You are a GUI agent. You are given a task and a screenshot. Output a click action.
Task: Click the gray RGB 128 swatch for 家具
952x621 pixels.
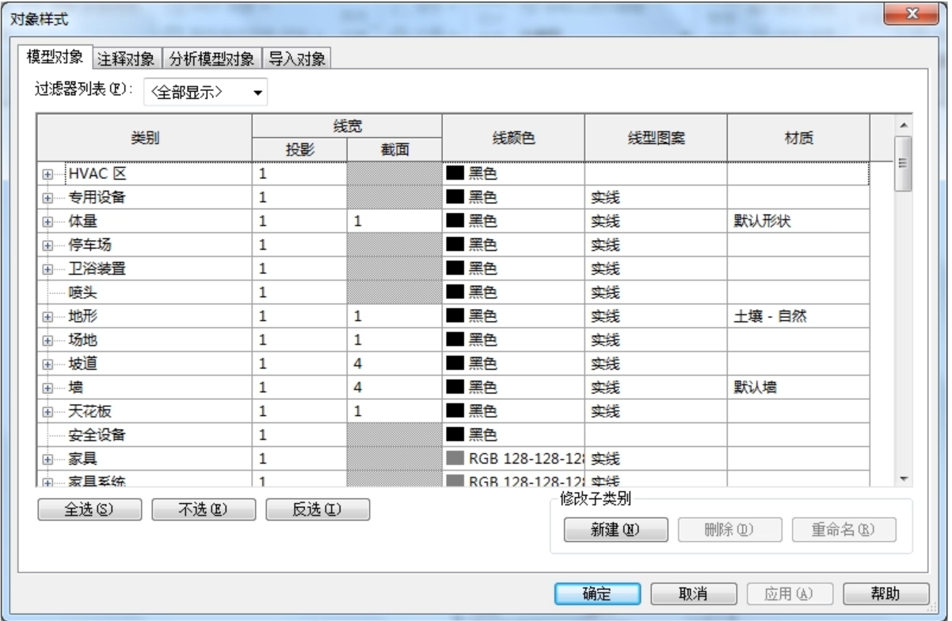(455, 458)
